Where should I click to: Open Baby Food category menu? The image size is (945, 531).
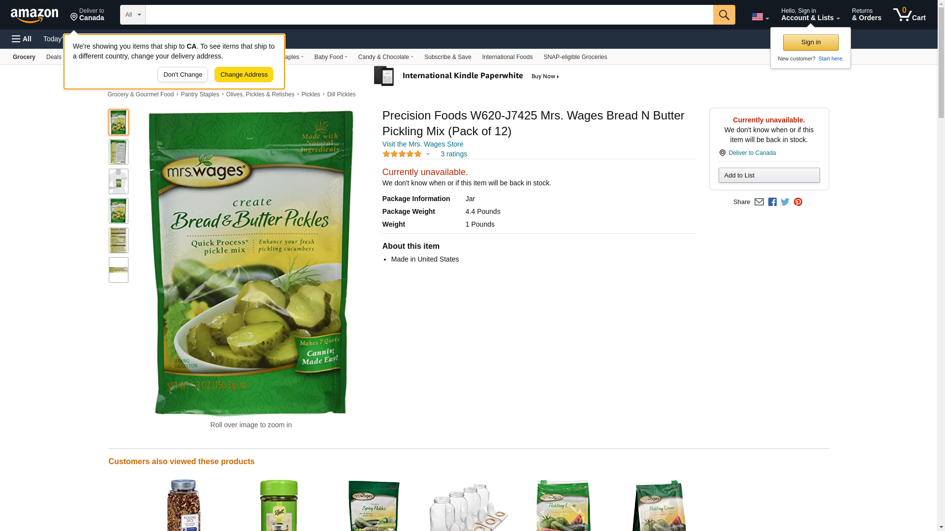[331, 57]
